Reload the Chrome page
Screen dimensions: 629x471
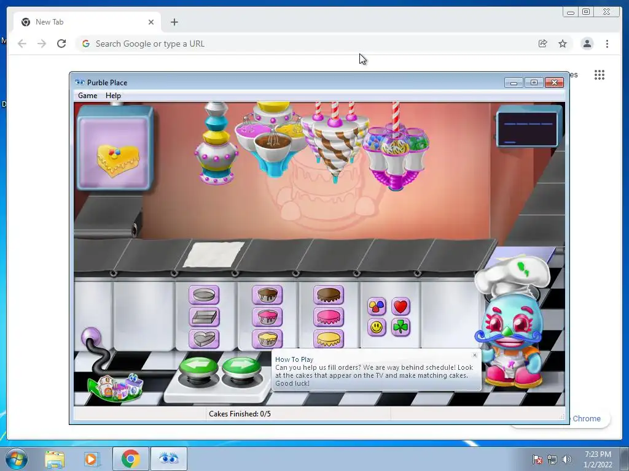tap(61, 44)
